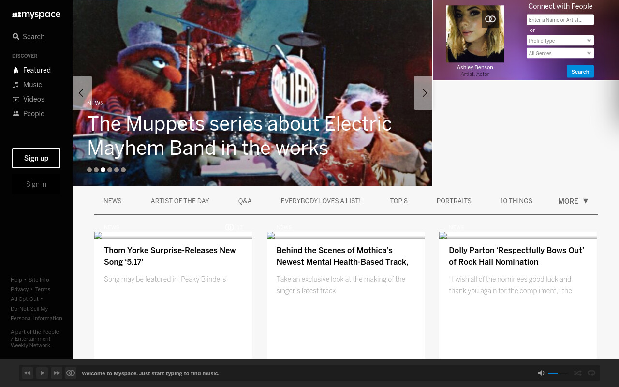Screen dimensions: 619x387
Task: Open Do-Not-Sell My Personal Information link
Action: 36,313
